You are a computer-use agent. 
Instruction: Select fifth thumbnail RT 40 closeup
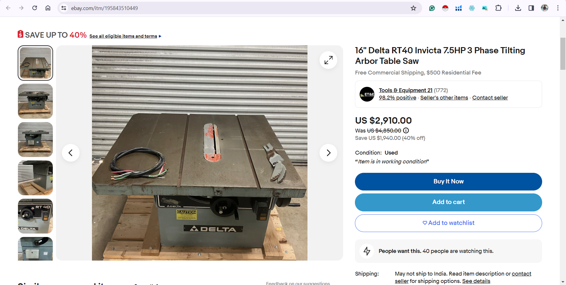coord(35,216)
